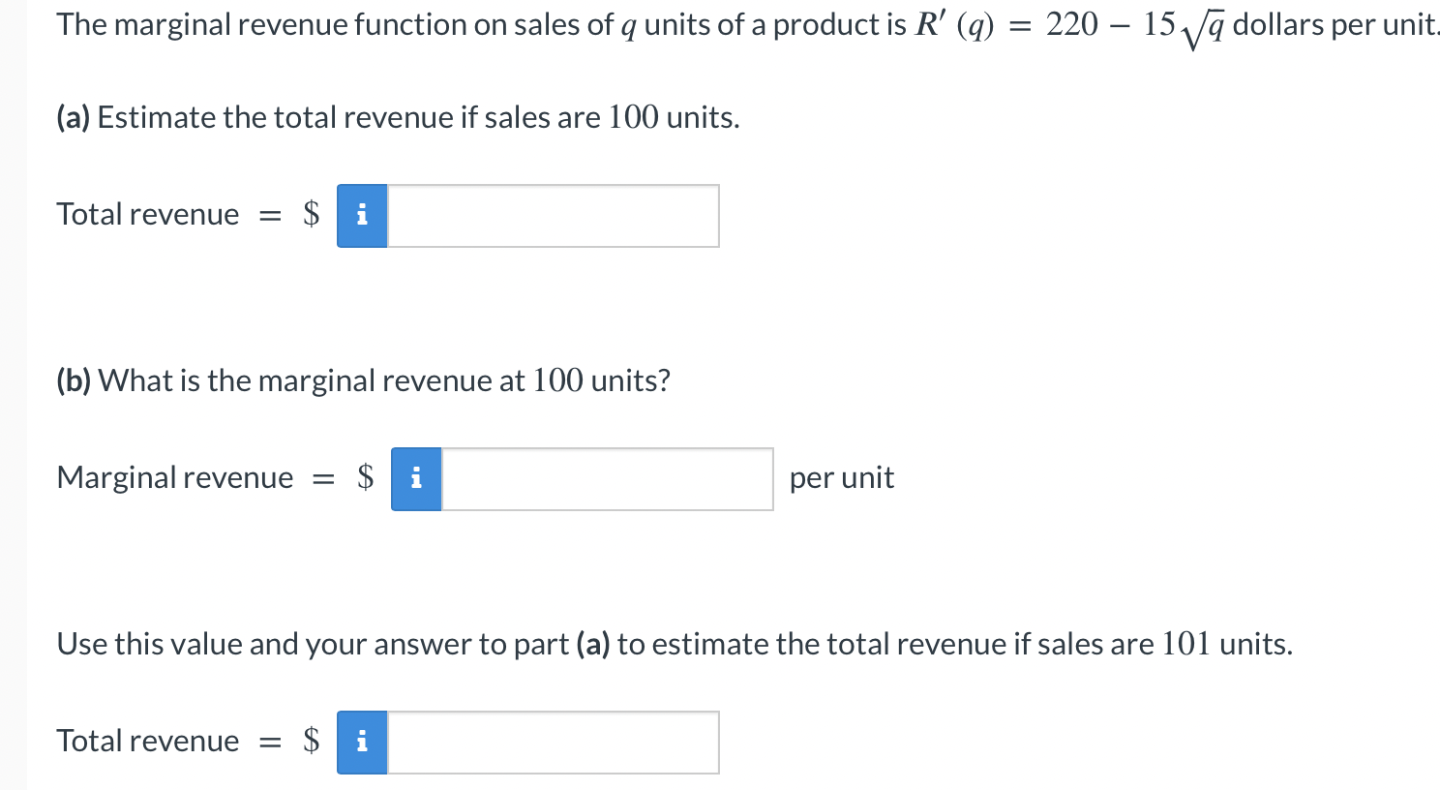Click the info icon beside part (a) Total revenue
1440x790 pixels.
tap(361, 216)
